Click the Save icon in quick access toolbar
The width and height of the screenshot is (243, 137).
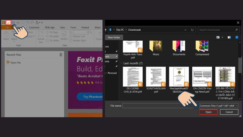point(13,22)
